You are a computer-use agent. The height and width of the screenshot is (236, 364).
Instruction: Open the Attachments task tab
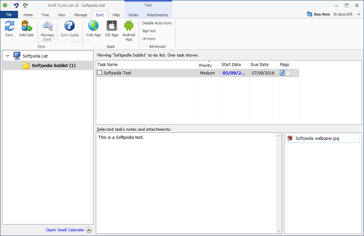(x=157, y=15)
